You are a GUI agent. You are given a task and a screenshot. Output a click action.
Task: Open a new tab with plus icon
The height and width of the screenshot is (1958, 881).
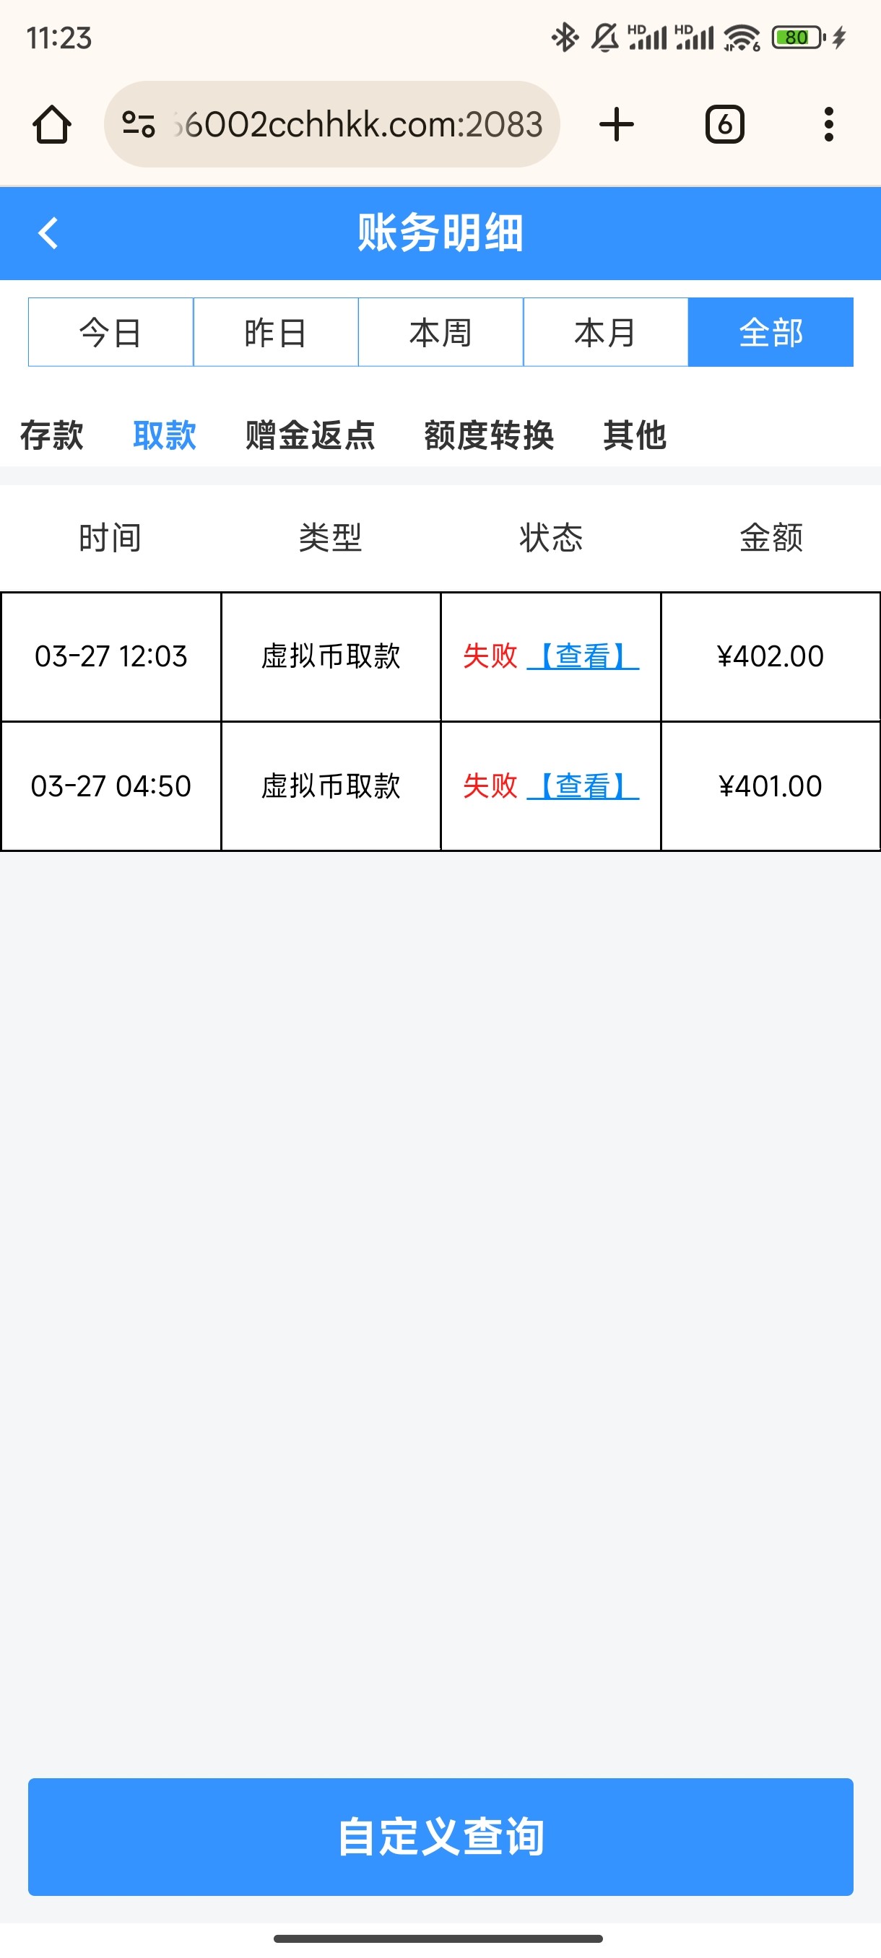[x=616, y=125]
